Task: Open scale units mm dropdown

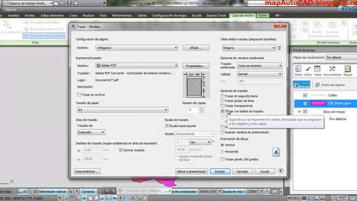Action: tap(200, 142)
